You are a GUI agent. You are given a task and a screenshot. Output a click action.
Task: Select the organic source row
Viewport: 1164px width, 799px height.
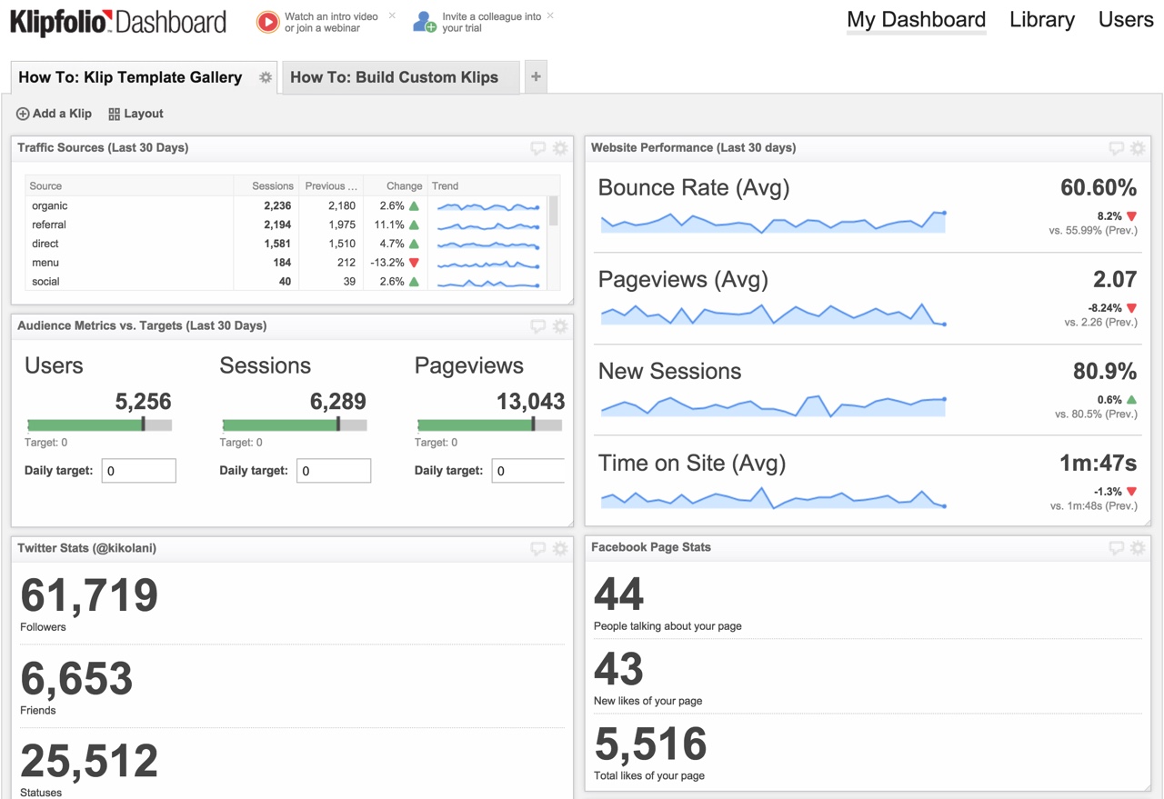pyautogui.click(x=286, y=205)
